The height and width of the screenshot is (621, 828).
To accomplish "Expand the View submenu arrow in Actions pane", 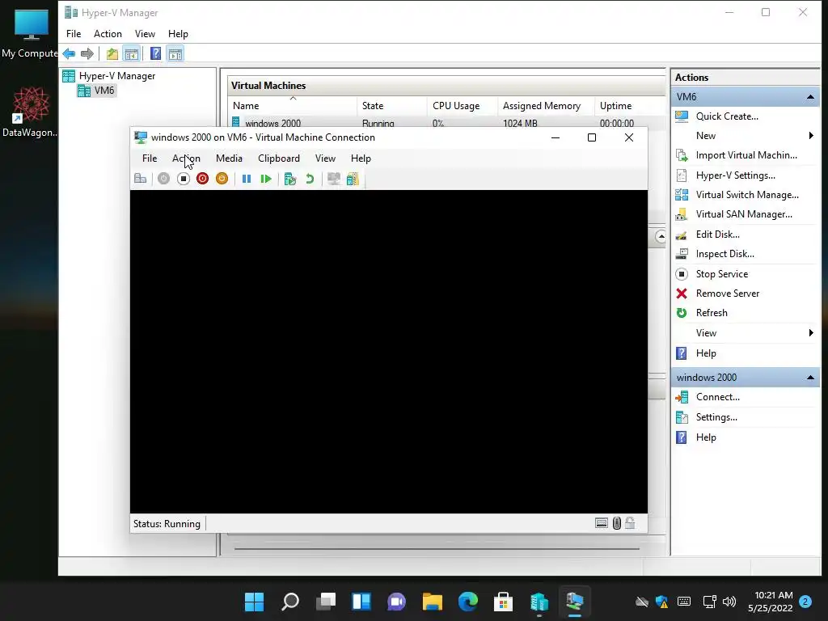I will pos(811,332).
